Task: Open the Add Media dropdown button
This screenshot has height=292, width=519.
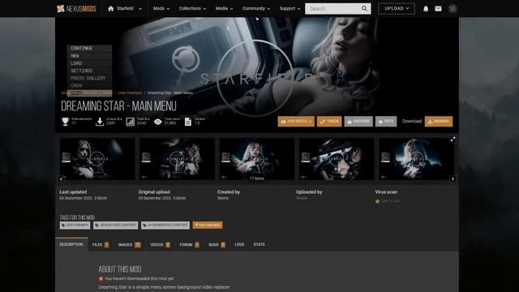Action: (x=296, y=122)
